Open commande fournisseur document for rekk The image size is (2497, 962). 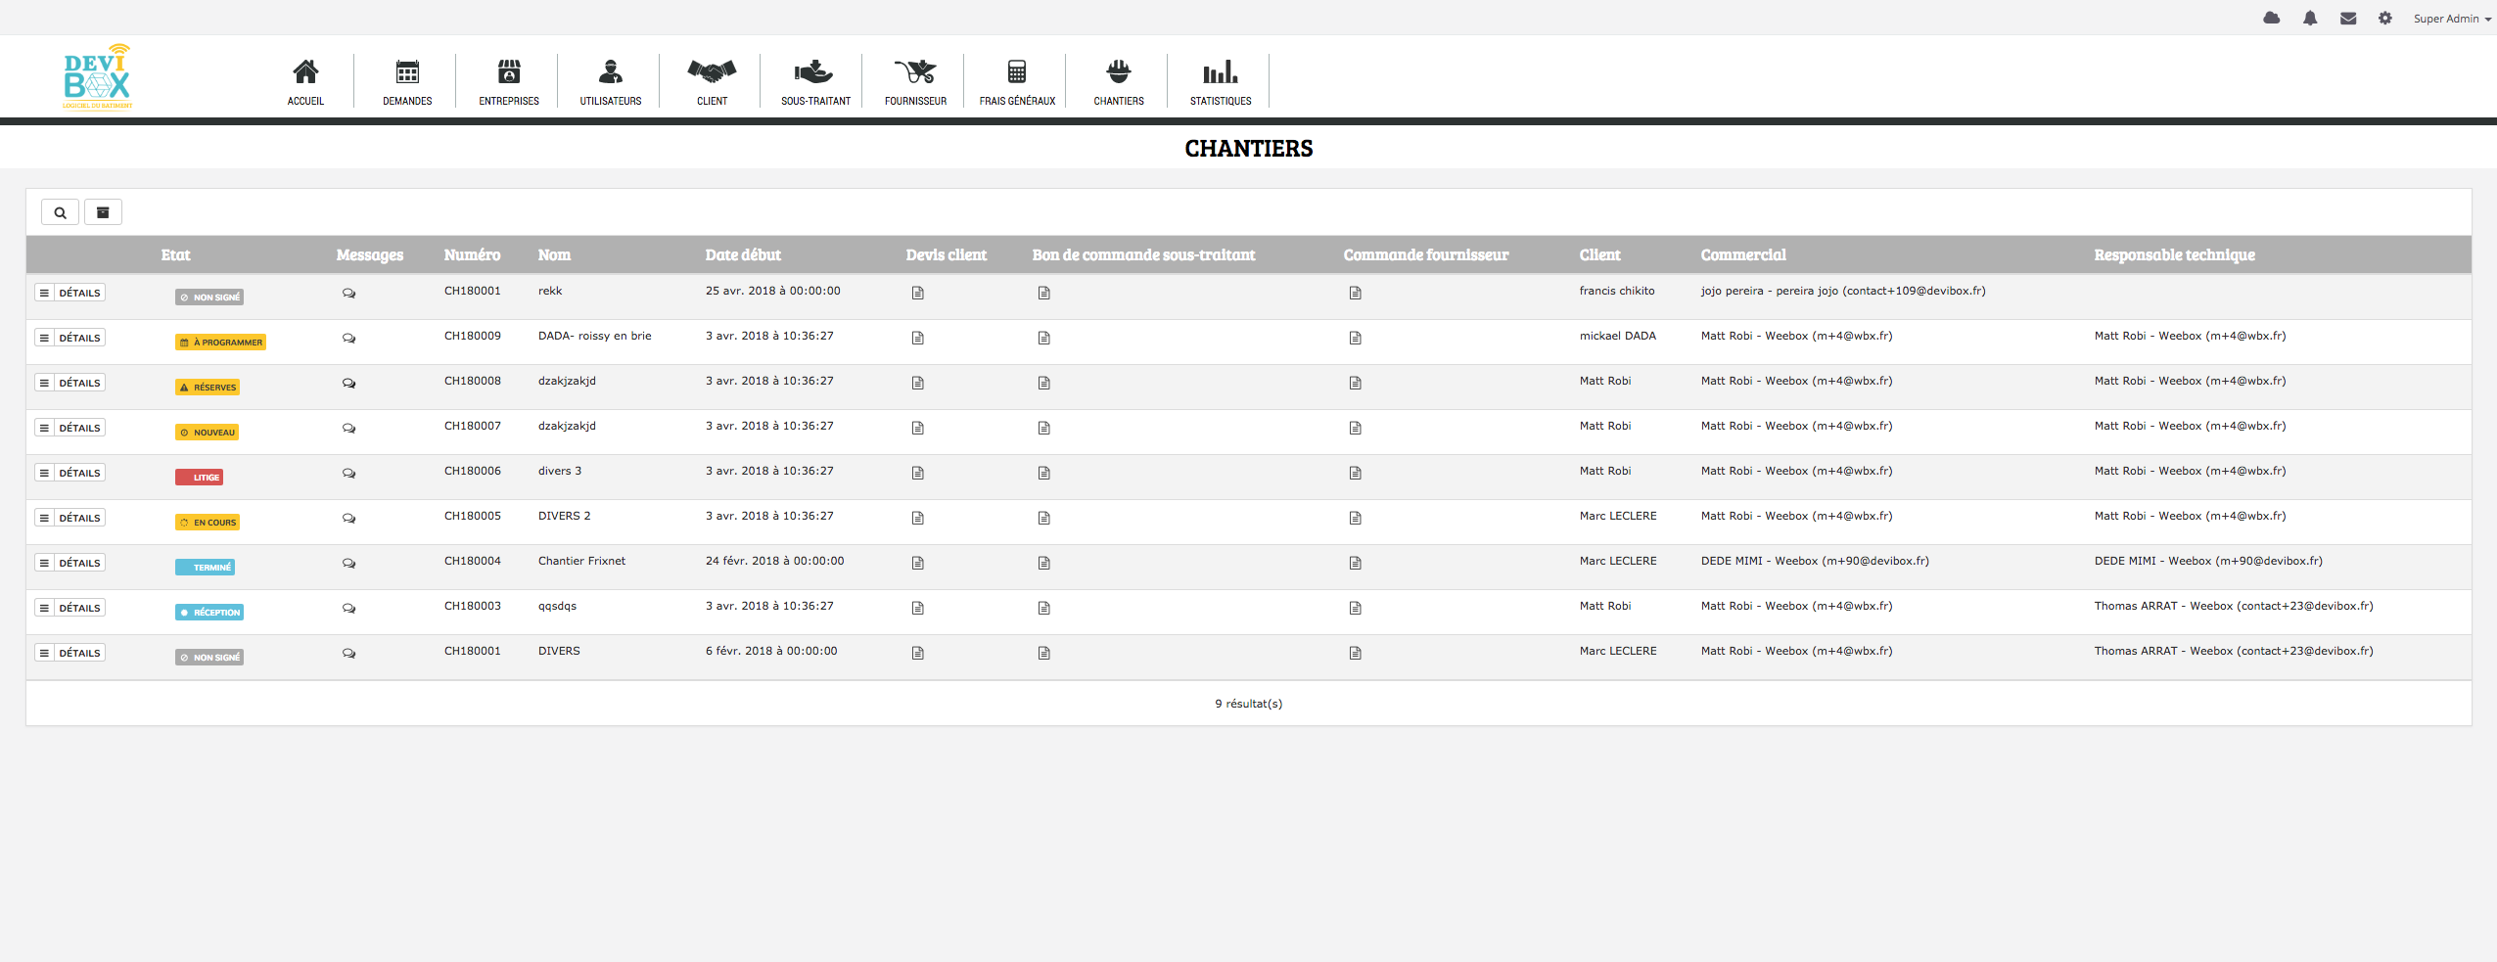point(1355,293)
